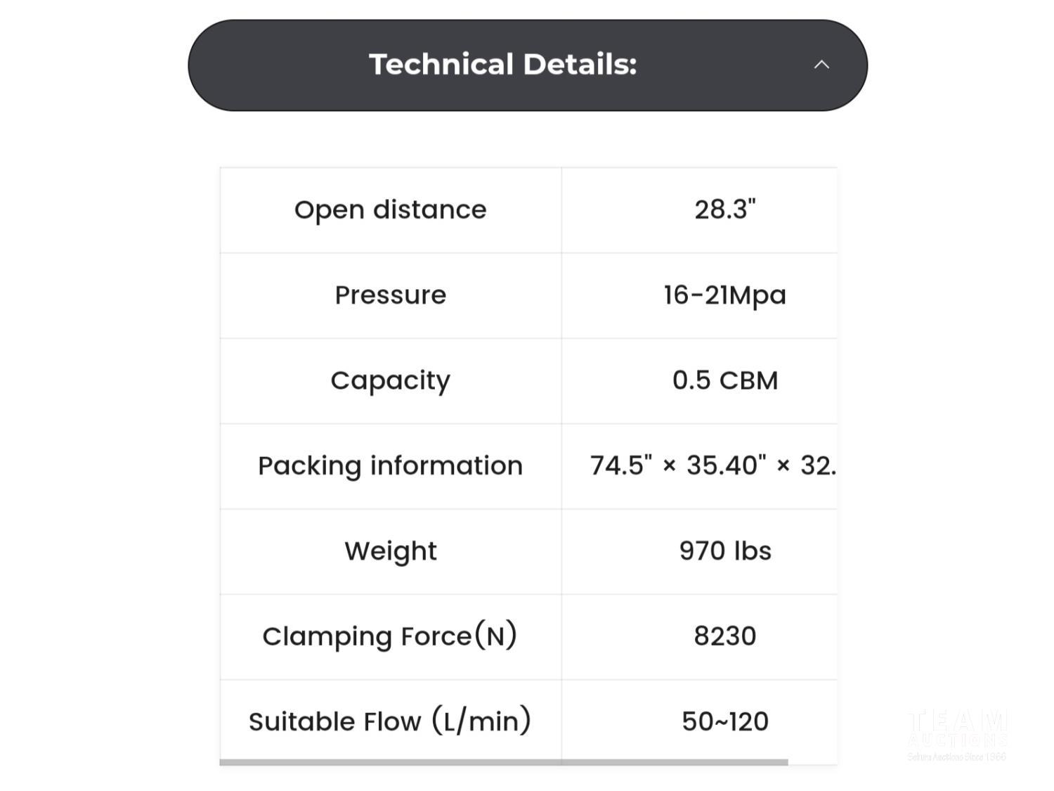This screenshot has width=1054, height=791.
Task: Click the 74.5" × 35.40" packing dimensions value
Action: point(713,465)
